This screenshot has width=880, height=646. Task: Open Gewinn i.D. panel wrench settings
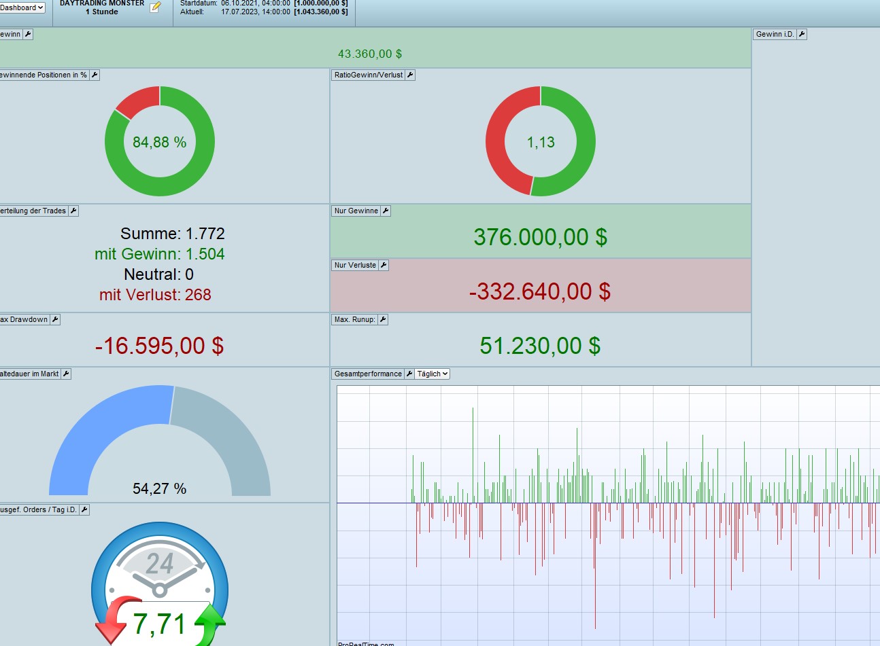pyautogui.click(x=802, y=34)
